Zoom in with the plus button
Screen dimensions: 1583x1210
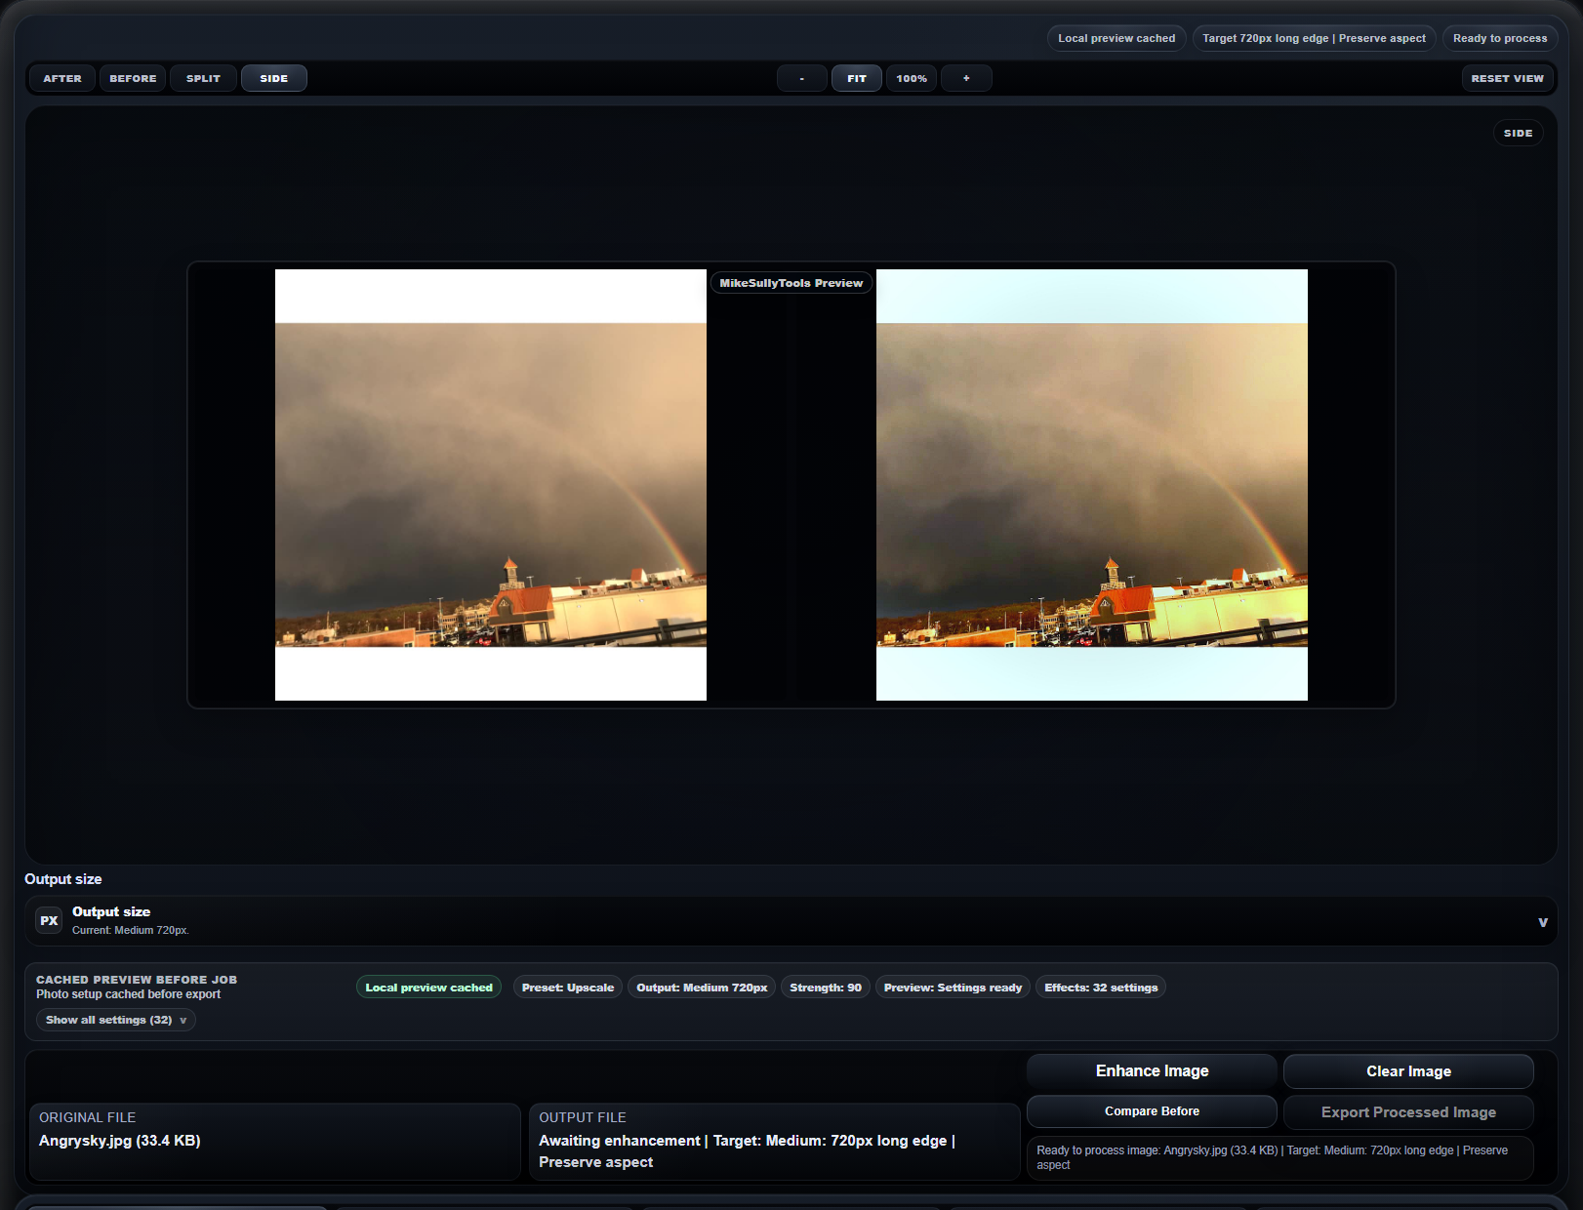[966, 78]
